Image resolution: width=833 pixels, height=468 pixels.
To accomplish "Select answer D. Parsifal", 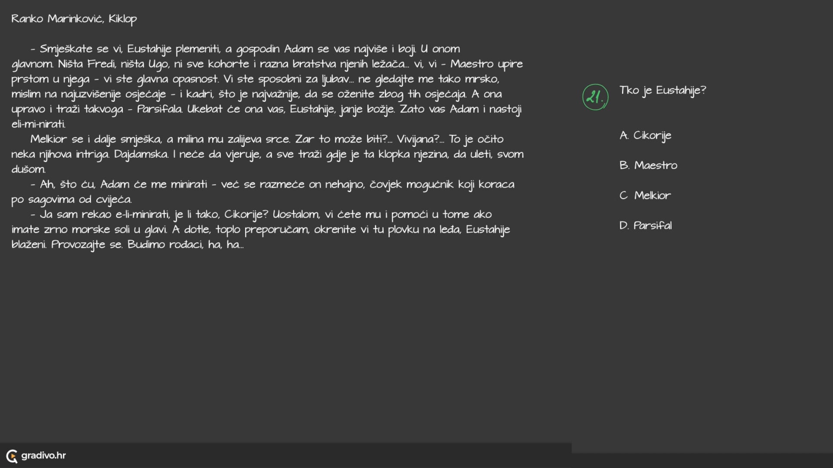I will 646,225.
